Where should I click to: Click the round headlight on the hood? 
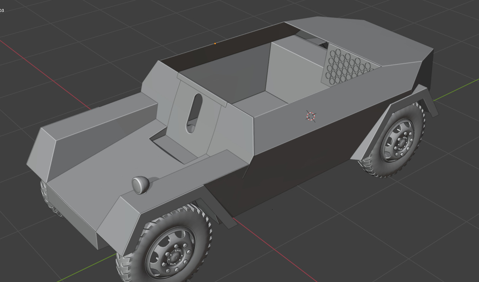[140, 185]
